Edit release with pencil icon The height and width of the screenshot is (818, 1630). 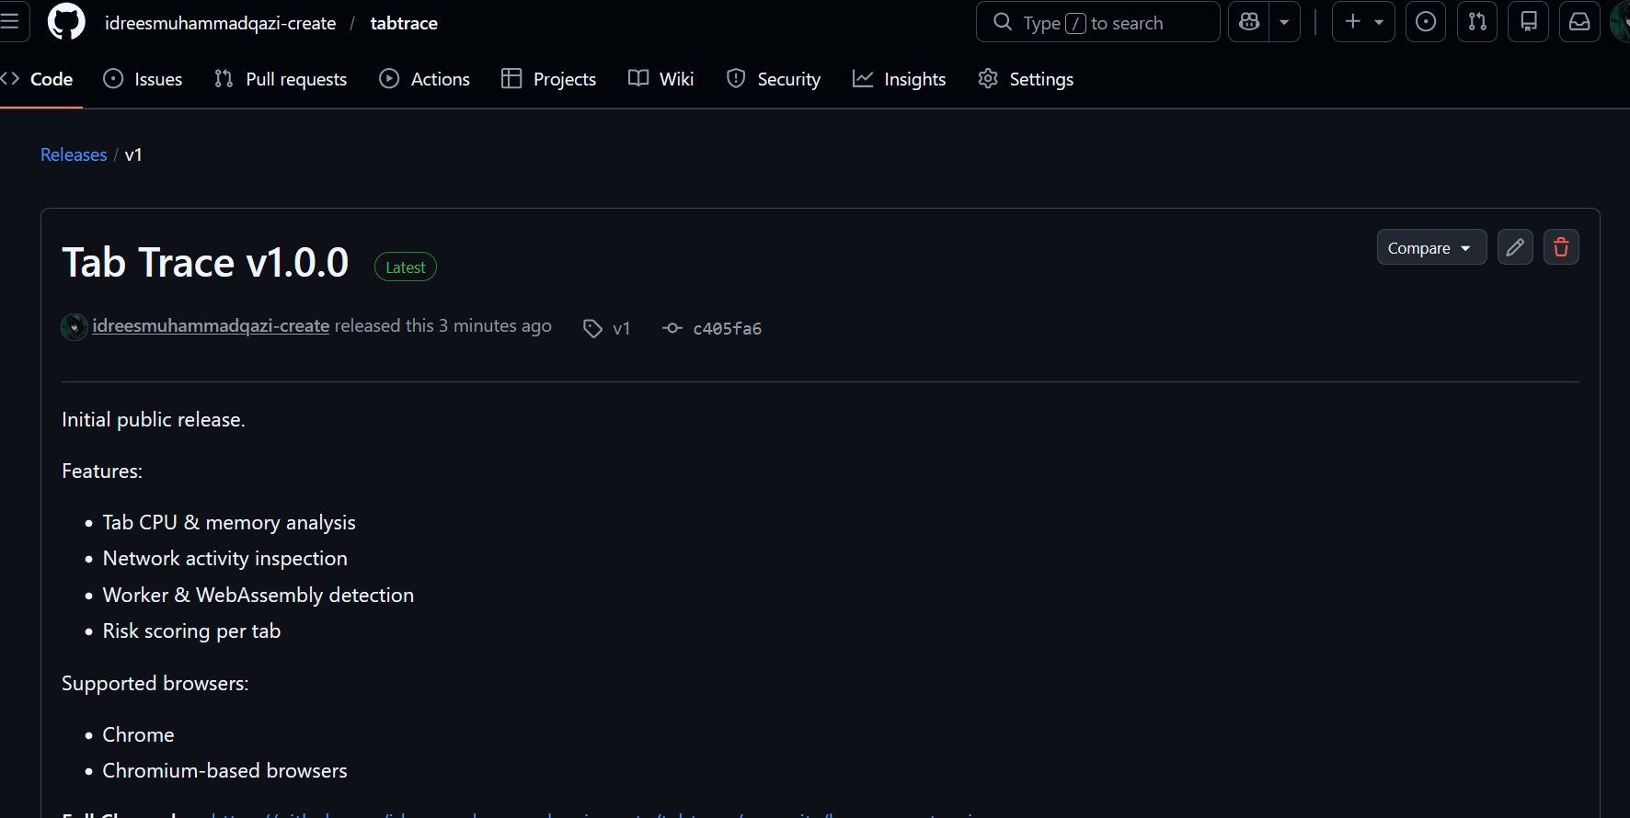(x=1515, y=247)
